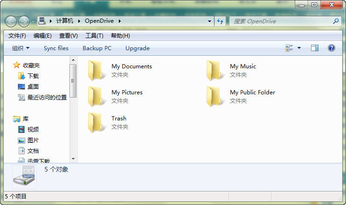
Task: Open the My Documents folder icon
Action: click(97, 71)
